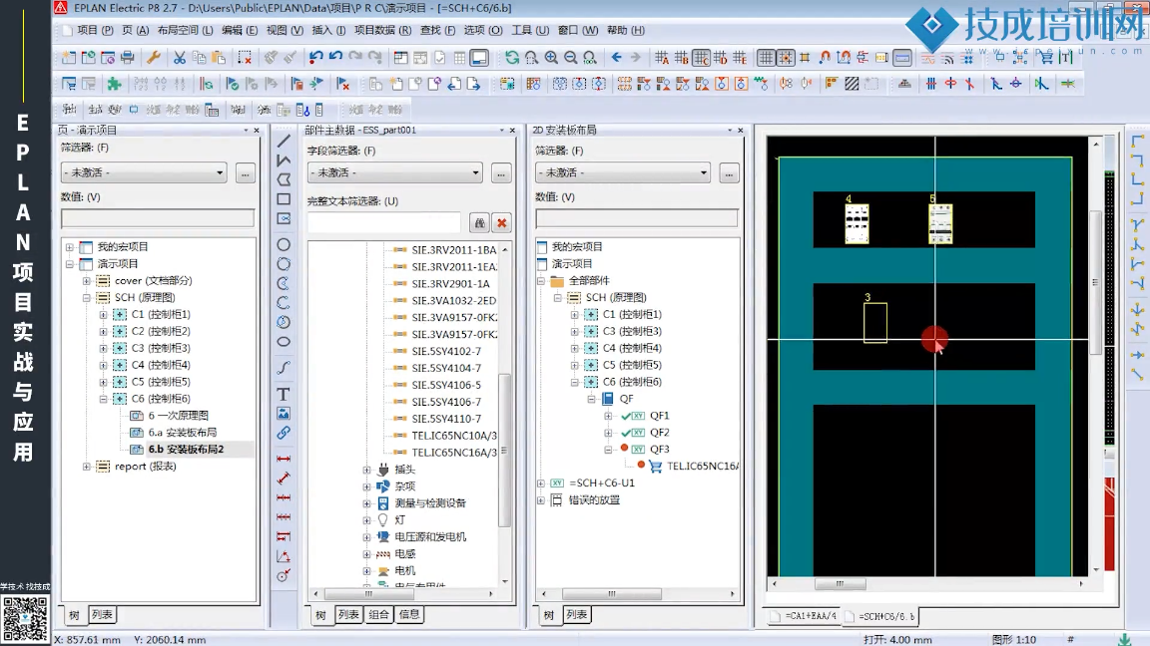Click the red X clear filter button
1150x646 pixels.
tap(502, 222)
